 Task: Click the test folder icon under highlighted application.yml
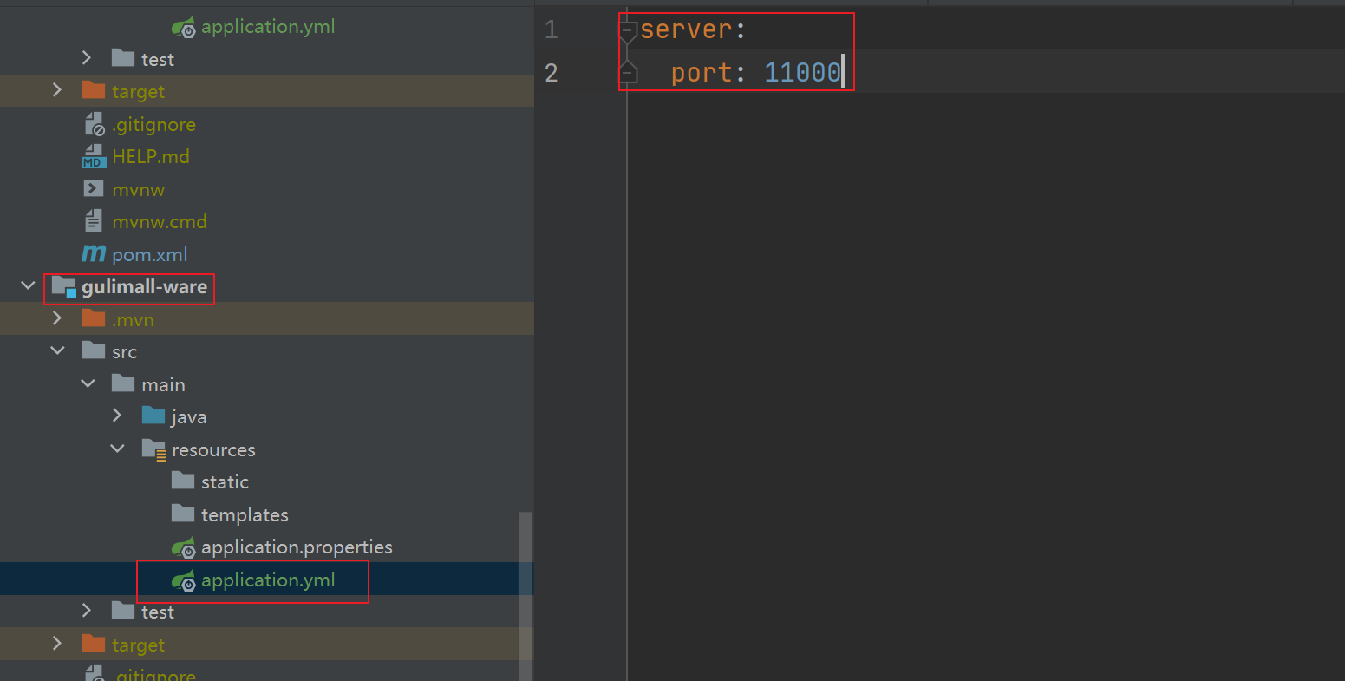(123, 612)
